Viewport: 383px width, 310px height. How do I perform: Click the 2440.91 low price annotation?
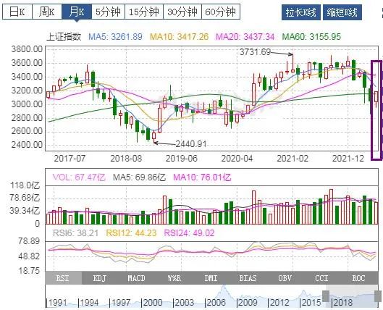(191, 144)
